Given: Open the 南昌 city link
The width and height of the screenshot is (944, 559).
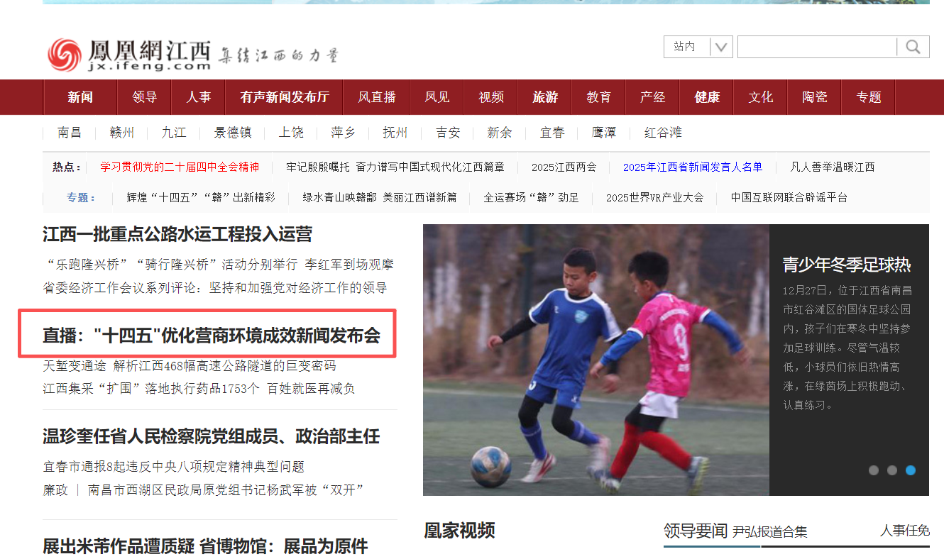Looking at the screenshot, I should tap(70, 133).
